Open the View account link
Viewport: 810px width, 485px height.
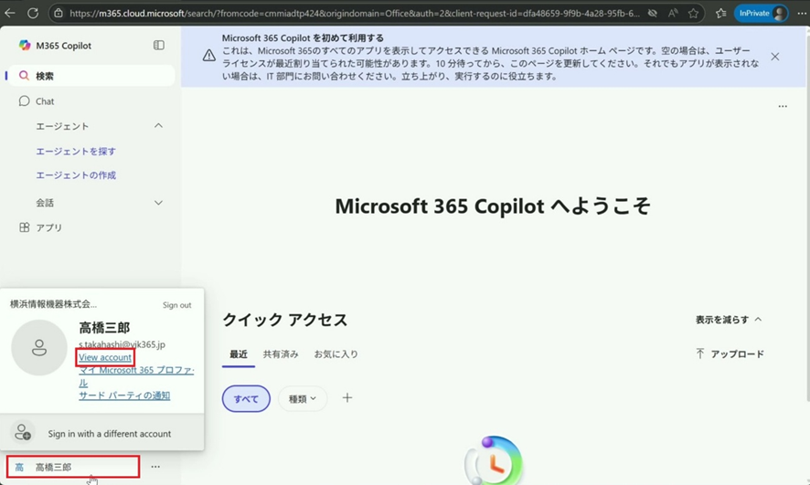105,357
